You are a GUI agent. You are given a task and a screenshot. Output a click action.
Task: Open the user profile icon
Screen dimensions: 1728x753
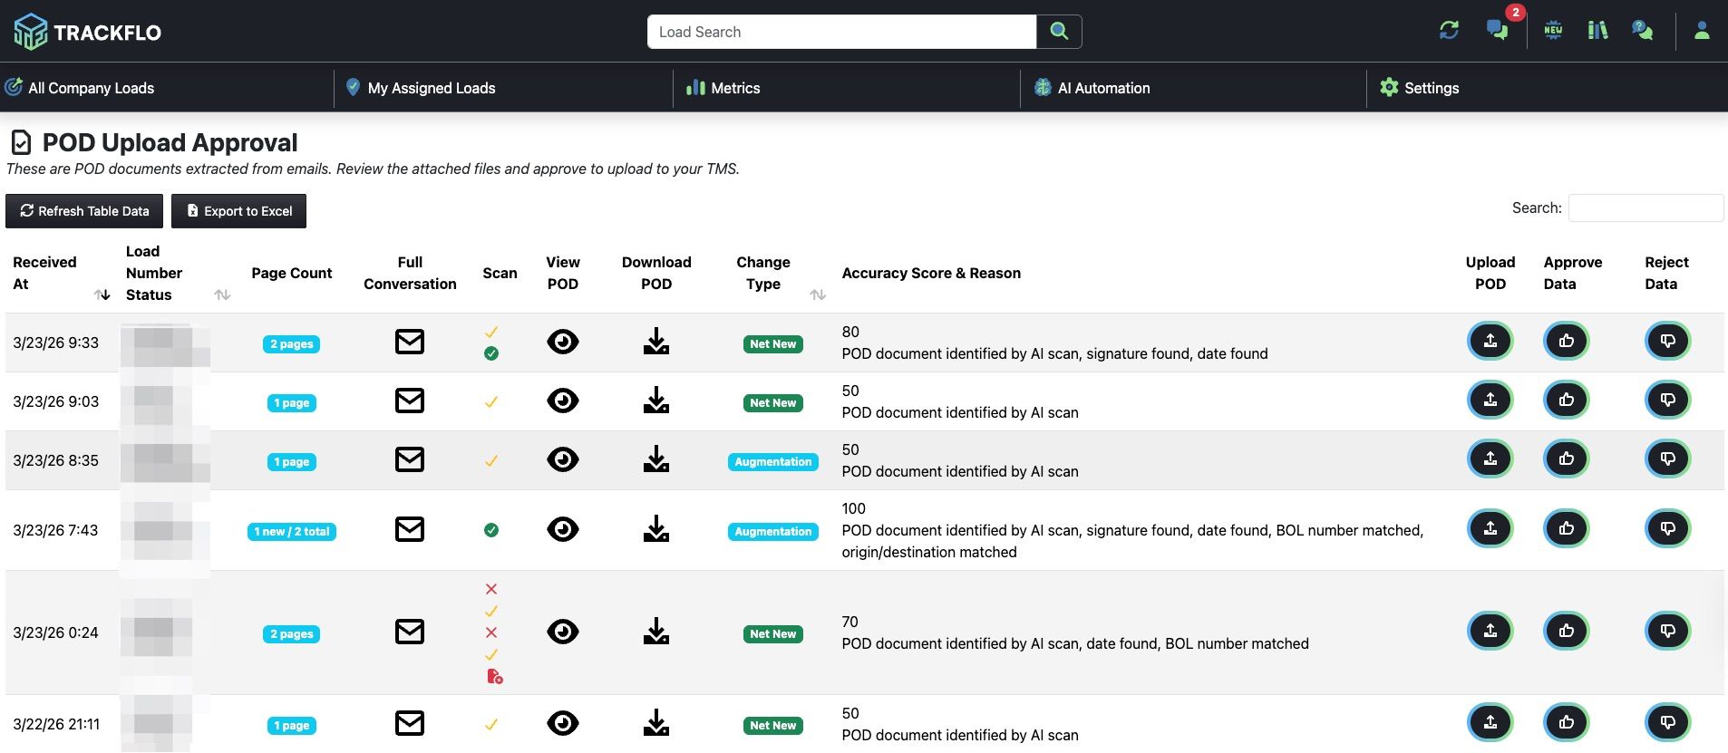1702,31
